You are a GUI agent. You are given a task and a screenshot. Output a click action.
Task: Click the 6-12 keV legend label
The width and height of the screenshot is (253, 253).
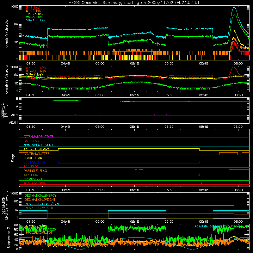pos(34,11)
